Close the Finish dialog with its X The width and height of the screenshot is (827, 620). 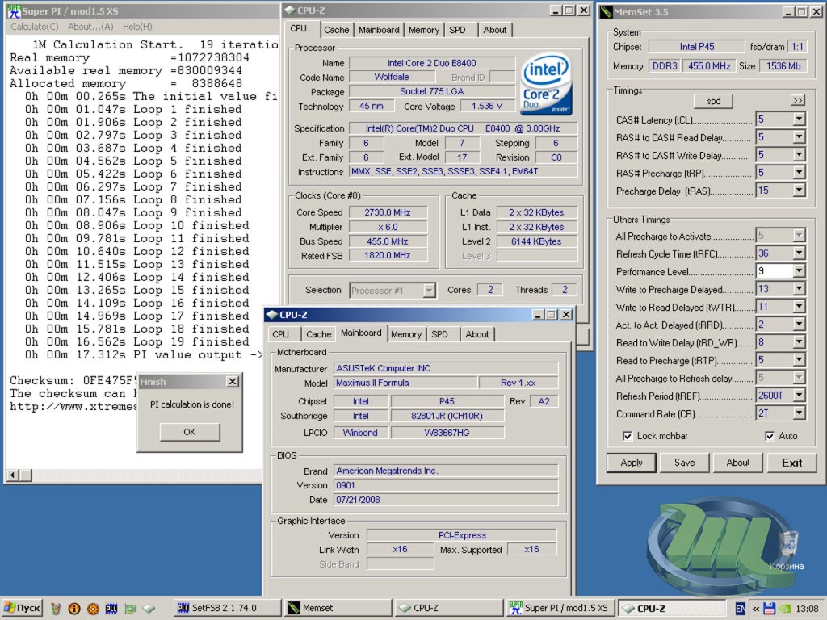point(232,381)
